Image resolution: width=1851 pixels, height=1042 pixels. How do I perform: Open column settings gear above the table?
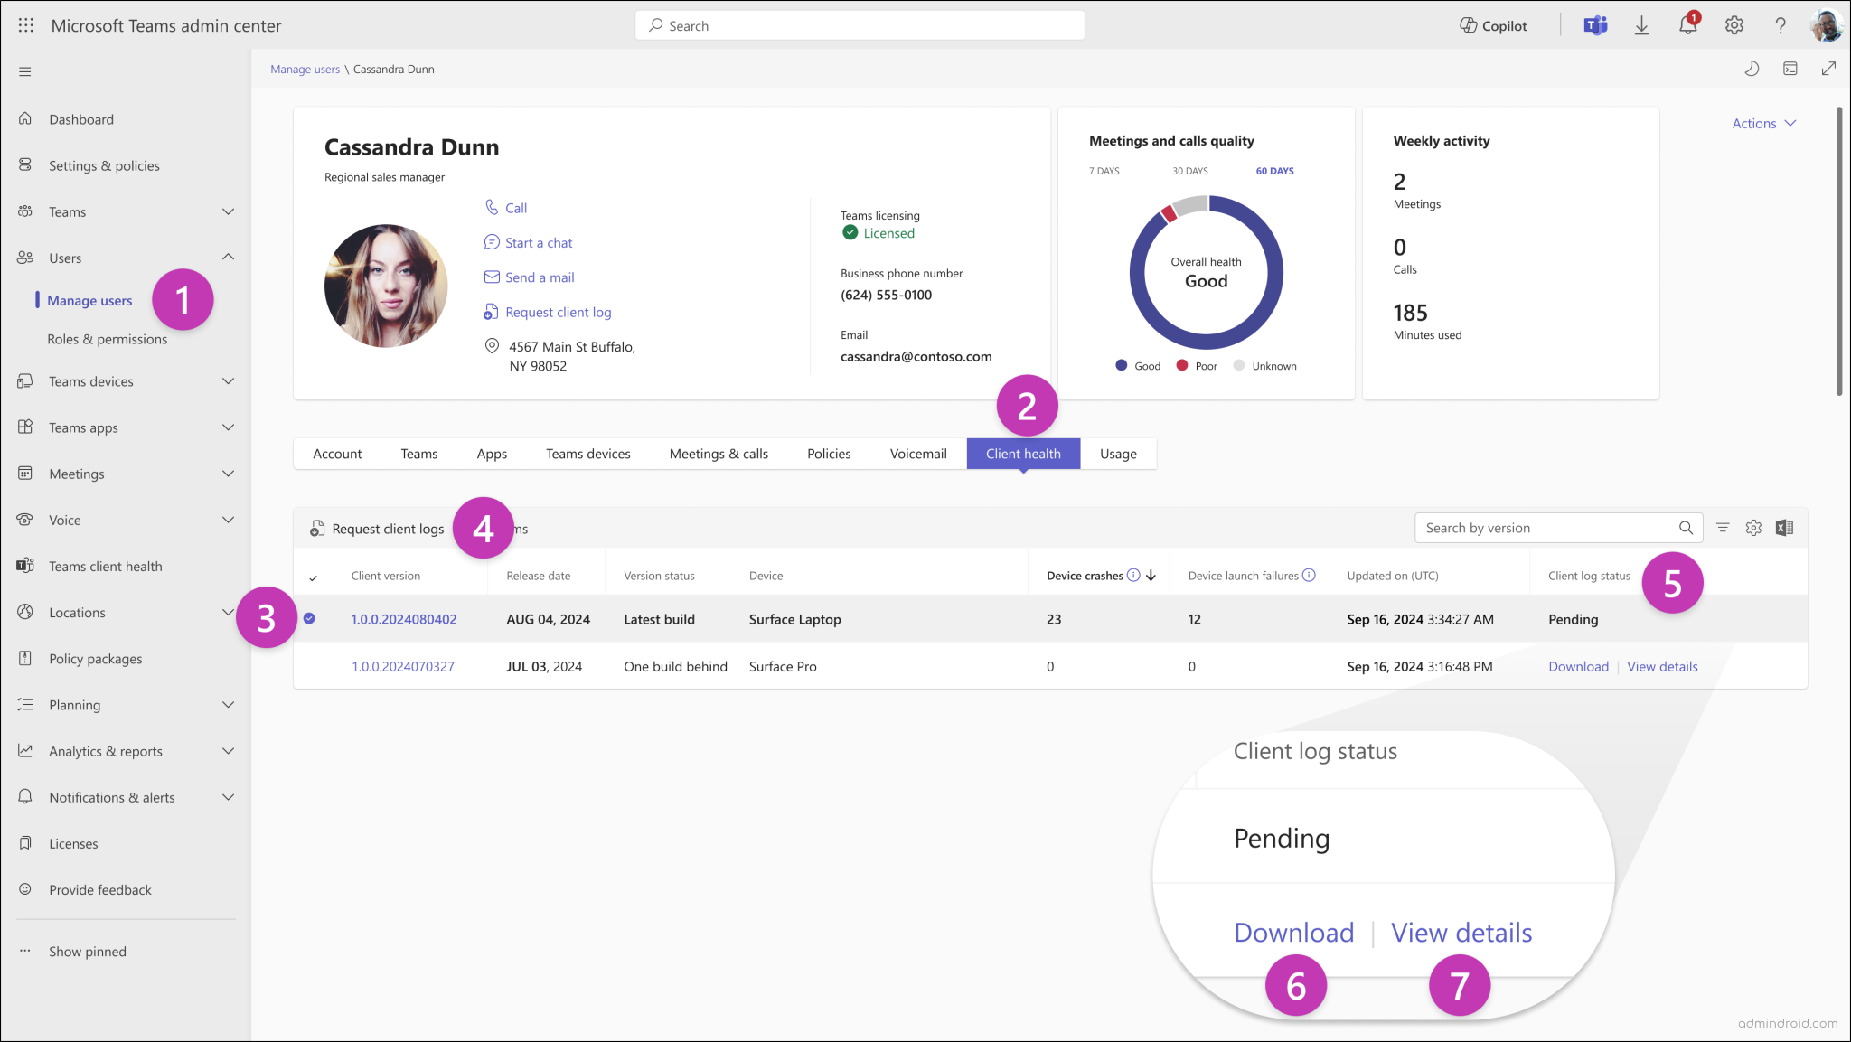[1753, 527]
